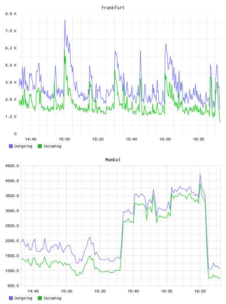Click Mumbai 14:40 time label
226x304 pixels.
click(33, 291)
